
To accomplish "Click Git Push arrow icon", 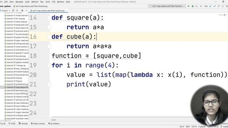I will point(218,6).
